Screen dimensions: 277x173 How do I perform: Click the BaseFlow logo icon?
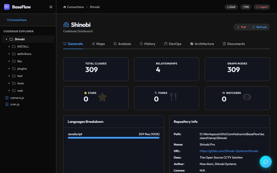7,7
